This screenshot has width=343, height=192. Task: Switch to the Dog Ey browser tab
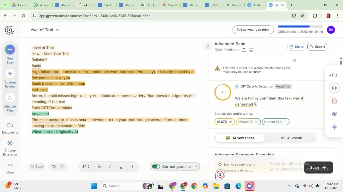click(x=148, y=5)
